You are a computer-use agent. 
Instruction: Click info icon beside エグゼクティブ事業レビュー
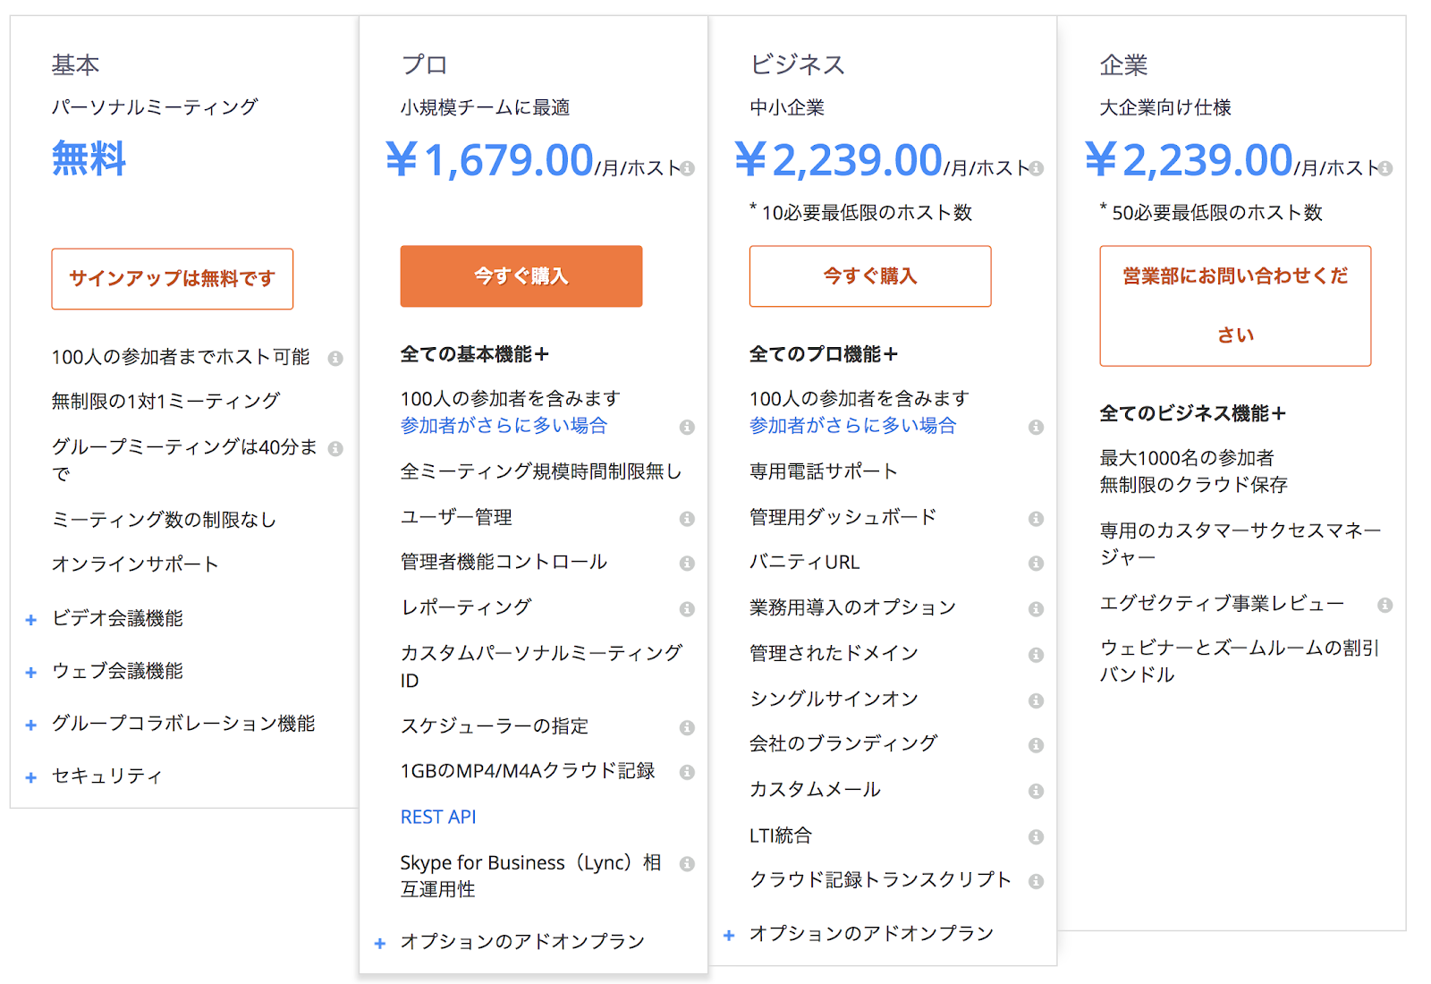click(x=1384, y=606)
